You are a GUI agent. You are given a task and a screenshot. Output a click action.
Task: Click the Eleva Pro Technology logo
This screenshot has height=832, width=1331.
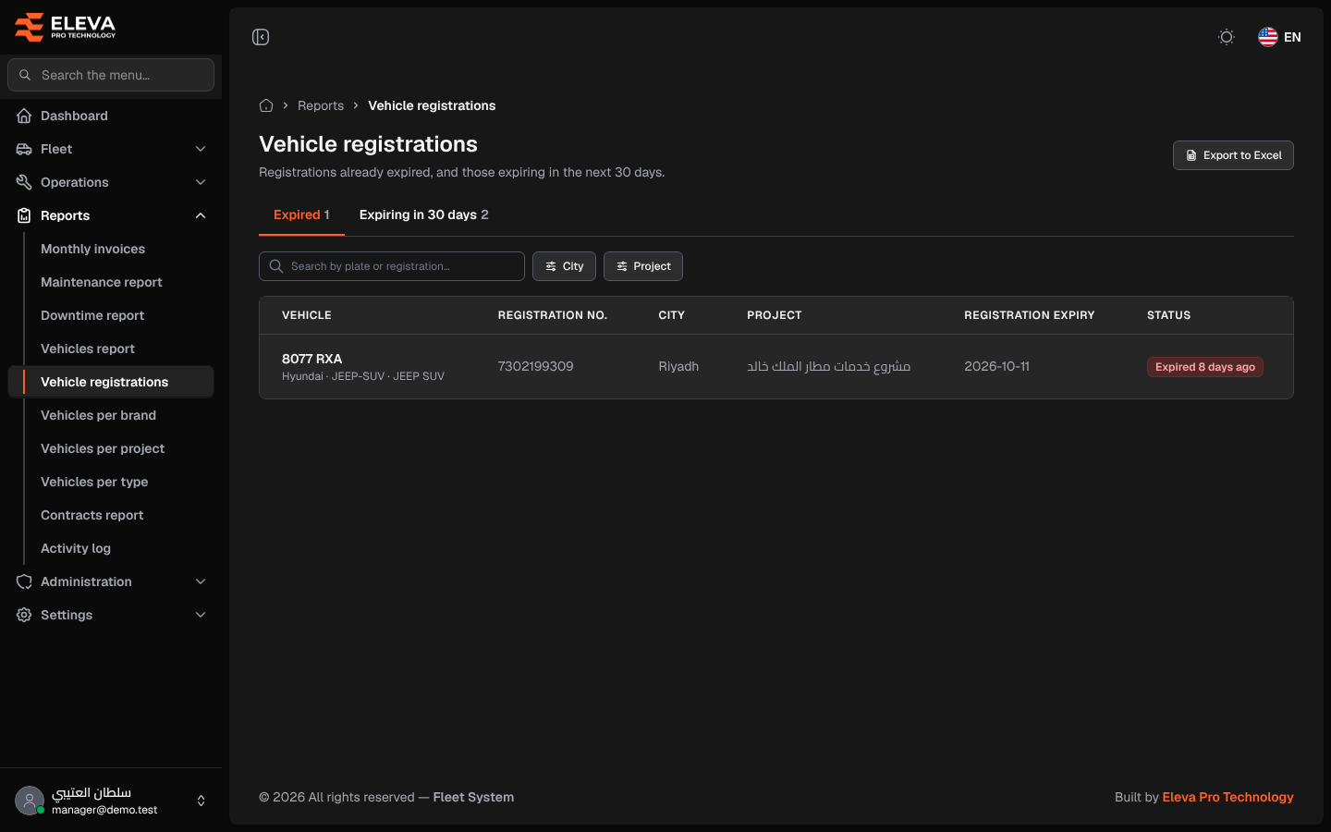tap(65, 27)
